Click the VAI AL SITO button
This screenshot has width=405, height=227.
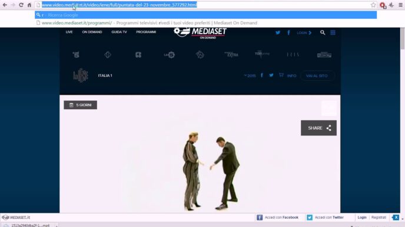click(317, 76)
